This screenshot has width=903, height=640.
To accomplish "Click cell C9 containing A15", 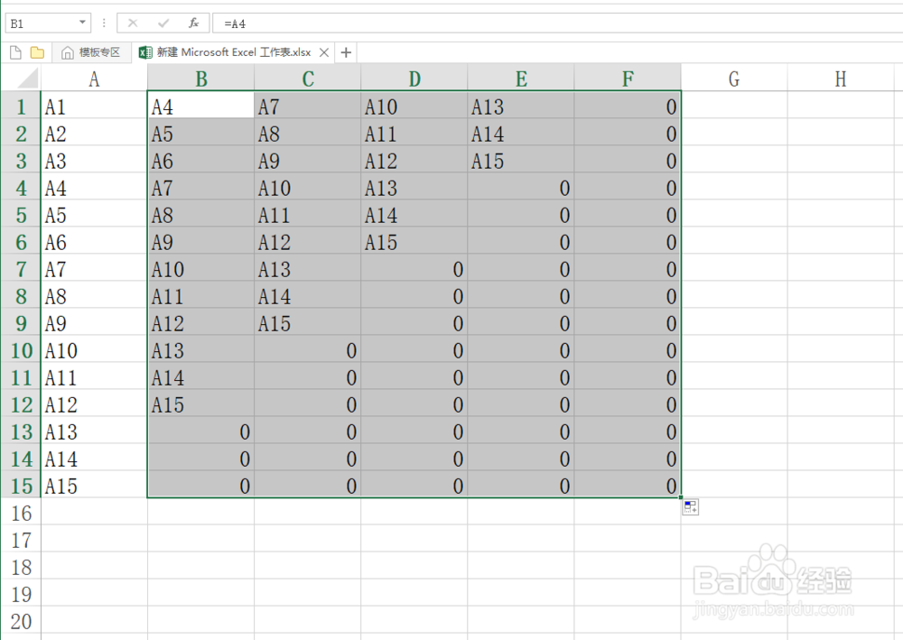I will (308, 322).
